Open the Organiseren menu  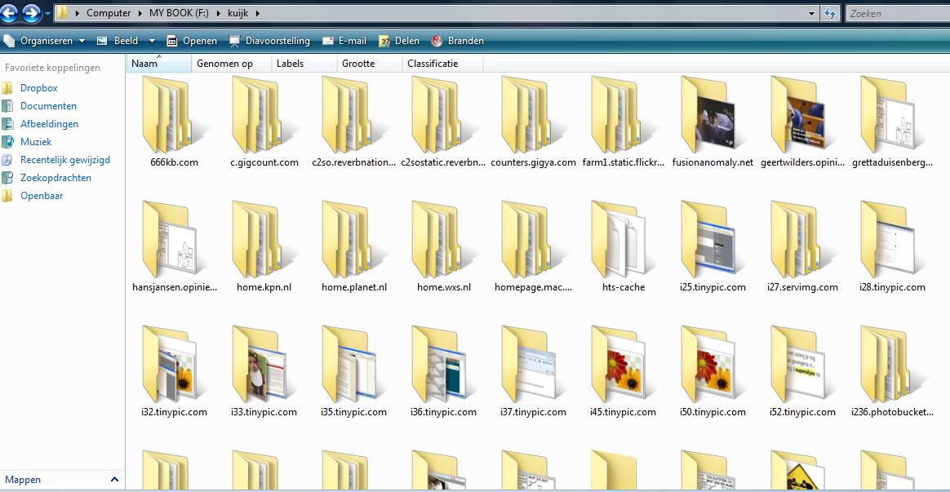44,41
